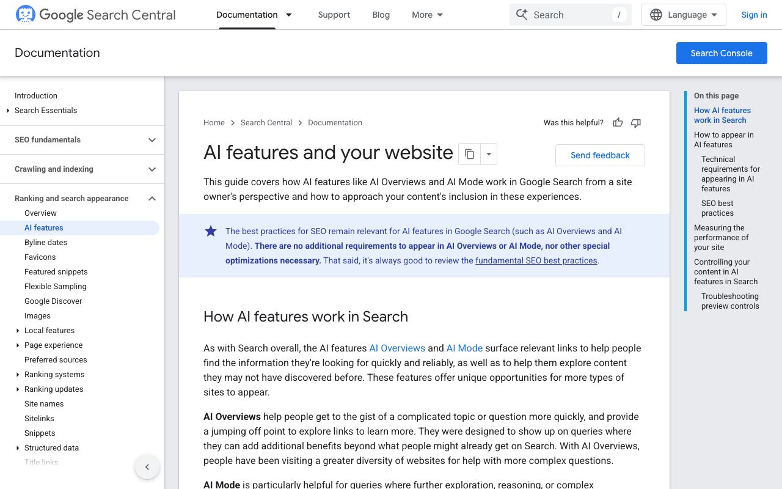The width and height of the screenshot is (782, 489).
Task: Open the Documentation tab dropdown arrow
Action: coord(289,15)
